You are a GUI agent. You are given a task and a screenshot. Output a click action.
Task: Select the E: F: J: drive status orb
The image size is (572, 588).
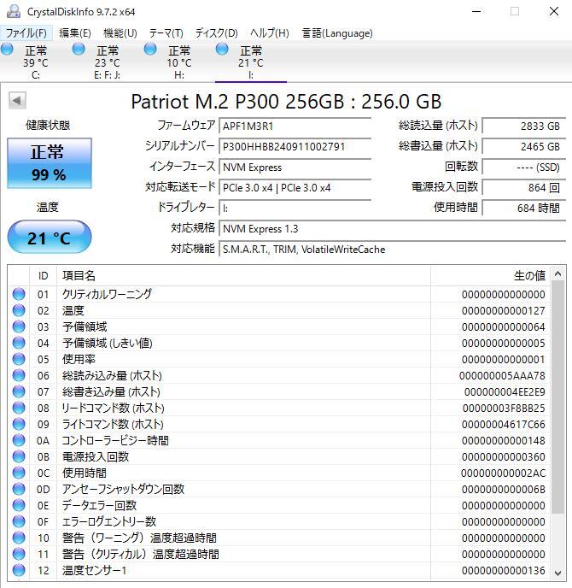pyautogui.click(x=79, y=50)
